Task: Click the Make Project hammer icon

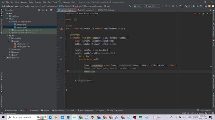Action: (130, 6)
